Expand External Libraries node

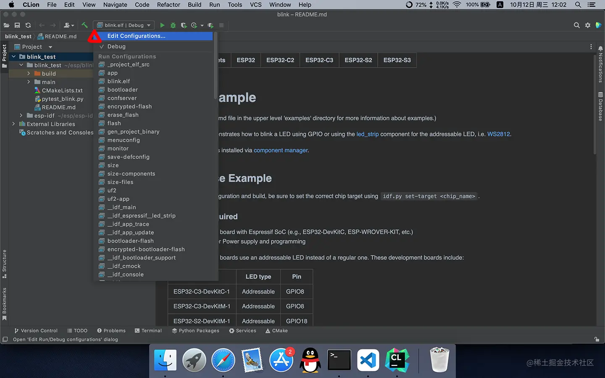coord(13,124)
